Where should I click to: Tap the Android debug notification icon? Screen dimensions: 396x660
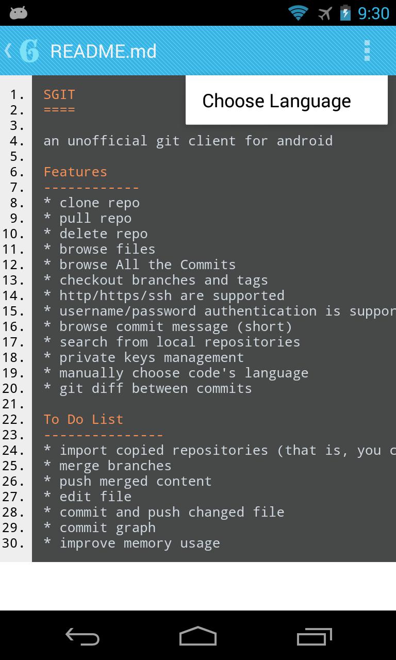point(19,13)
